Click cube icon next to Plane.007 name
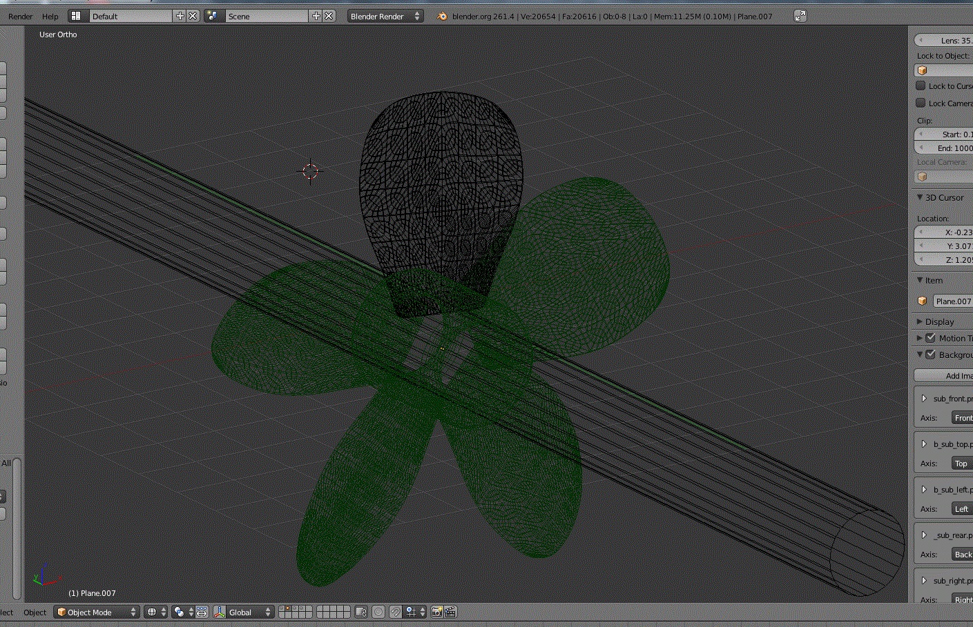Image resolution: width=973 pixels, height=627 pixels. tap(922, 301)
